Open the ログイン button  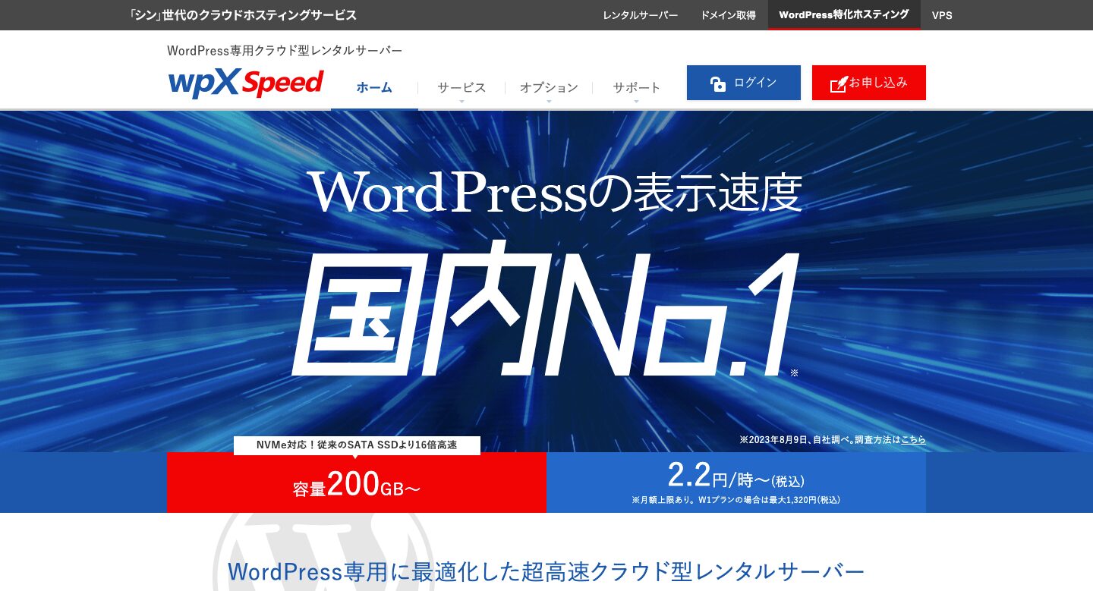point(744,83)
